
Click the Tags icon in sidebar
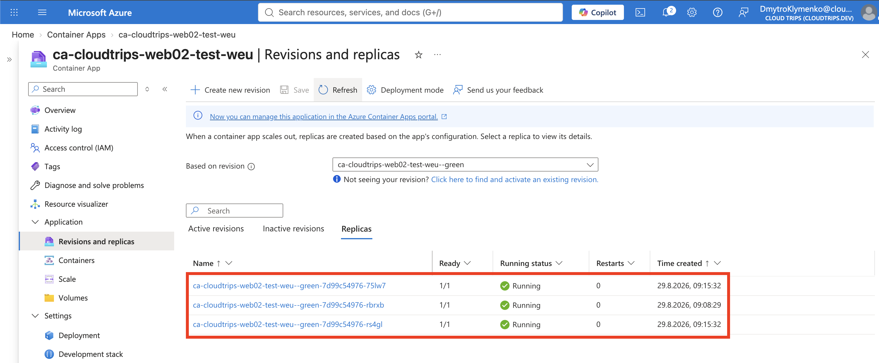pyautogui.click(x=35, y=167)
